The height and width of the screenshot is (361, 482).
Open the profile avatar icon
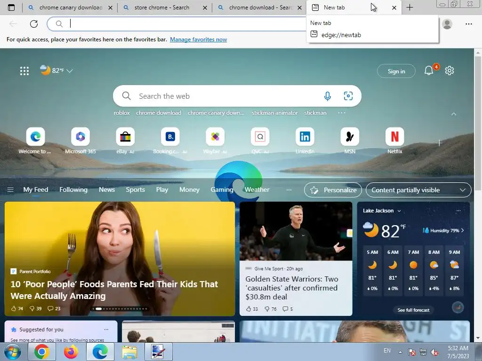447,24
